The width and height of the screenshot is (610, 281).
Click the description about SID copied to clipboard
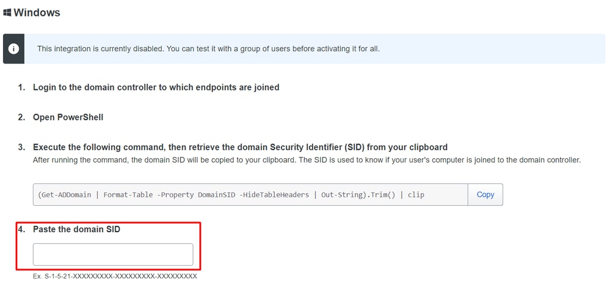307,160
